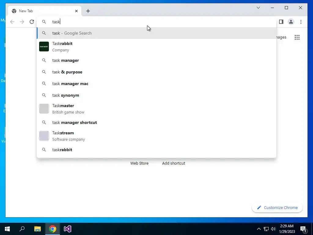This screenshot has width=313, height=235.
Task: Choose the Taskmaster British game show suggestion
Action: [156, 109]
